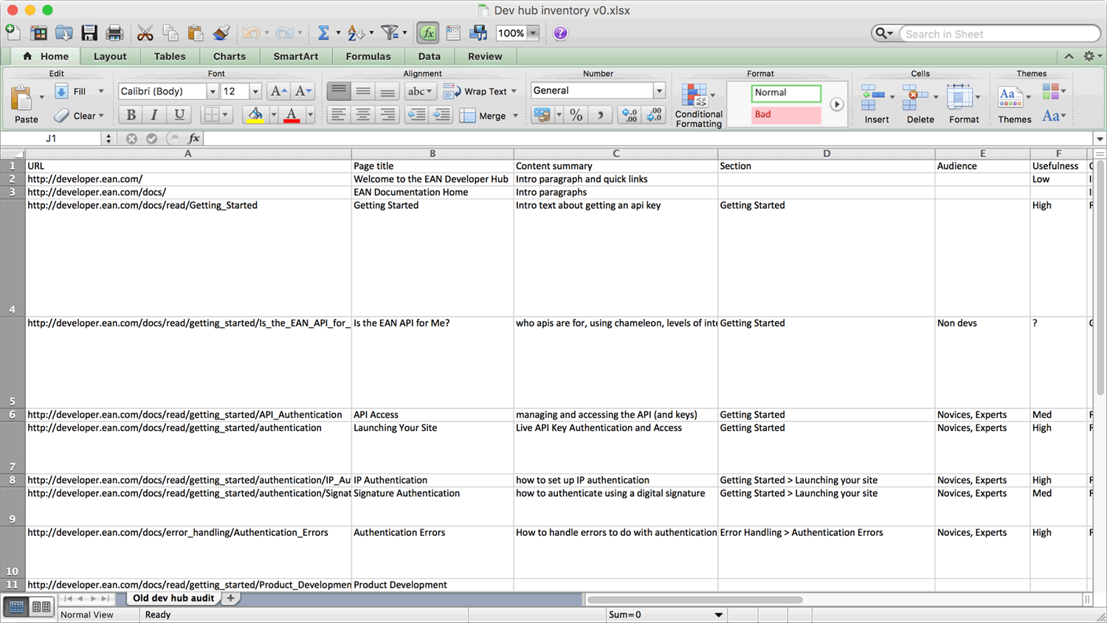Screen dimensions: 1107x623
Task: Click the A-Z sort icon
Action: (356, 32)
